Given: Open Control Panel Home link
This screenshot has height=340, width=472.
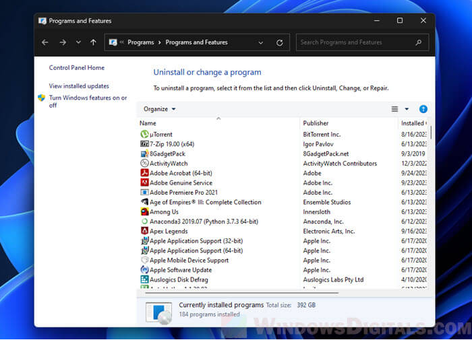Looking at the screenshot, I should [76, 67].
